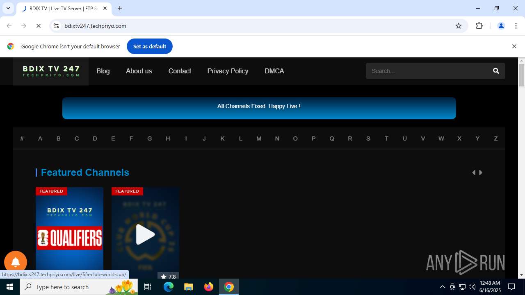Filter channels by letter A

click(x=40, y=138)
